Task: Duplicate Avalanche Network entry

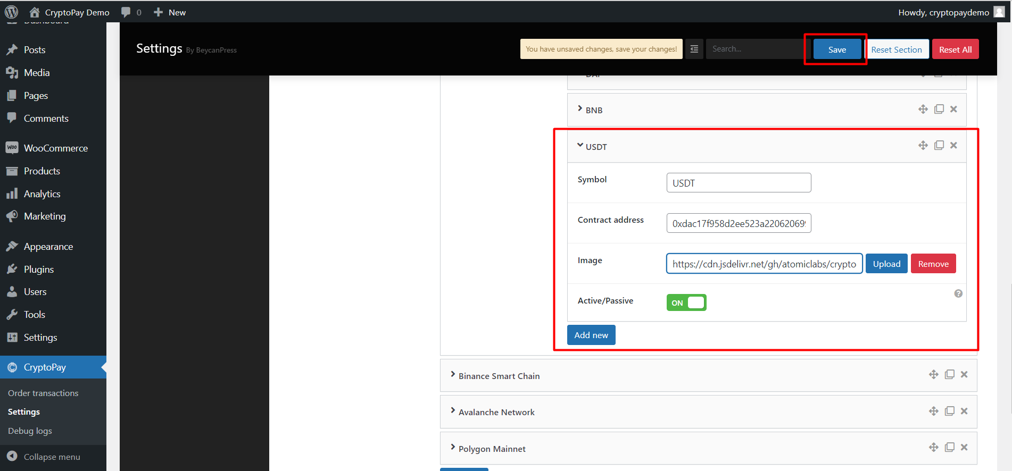Action: tap(950, 411)
